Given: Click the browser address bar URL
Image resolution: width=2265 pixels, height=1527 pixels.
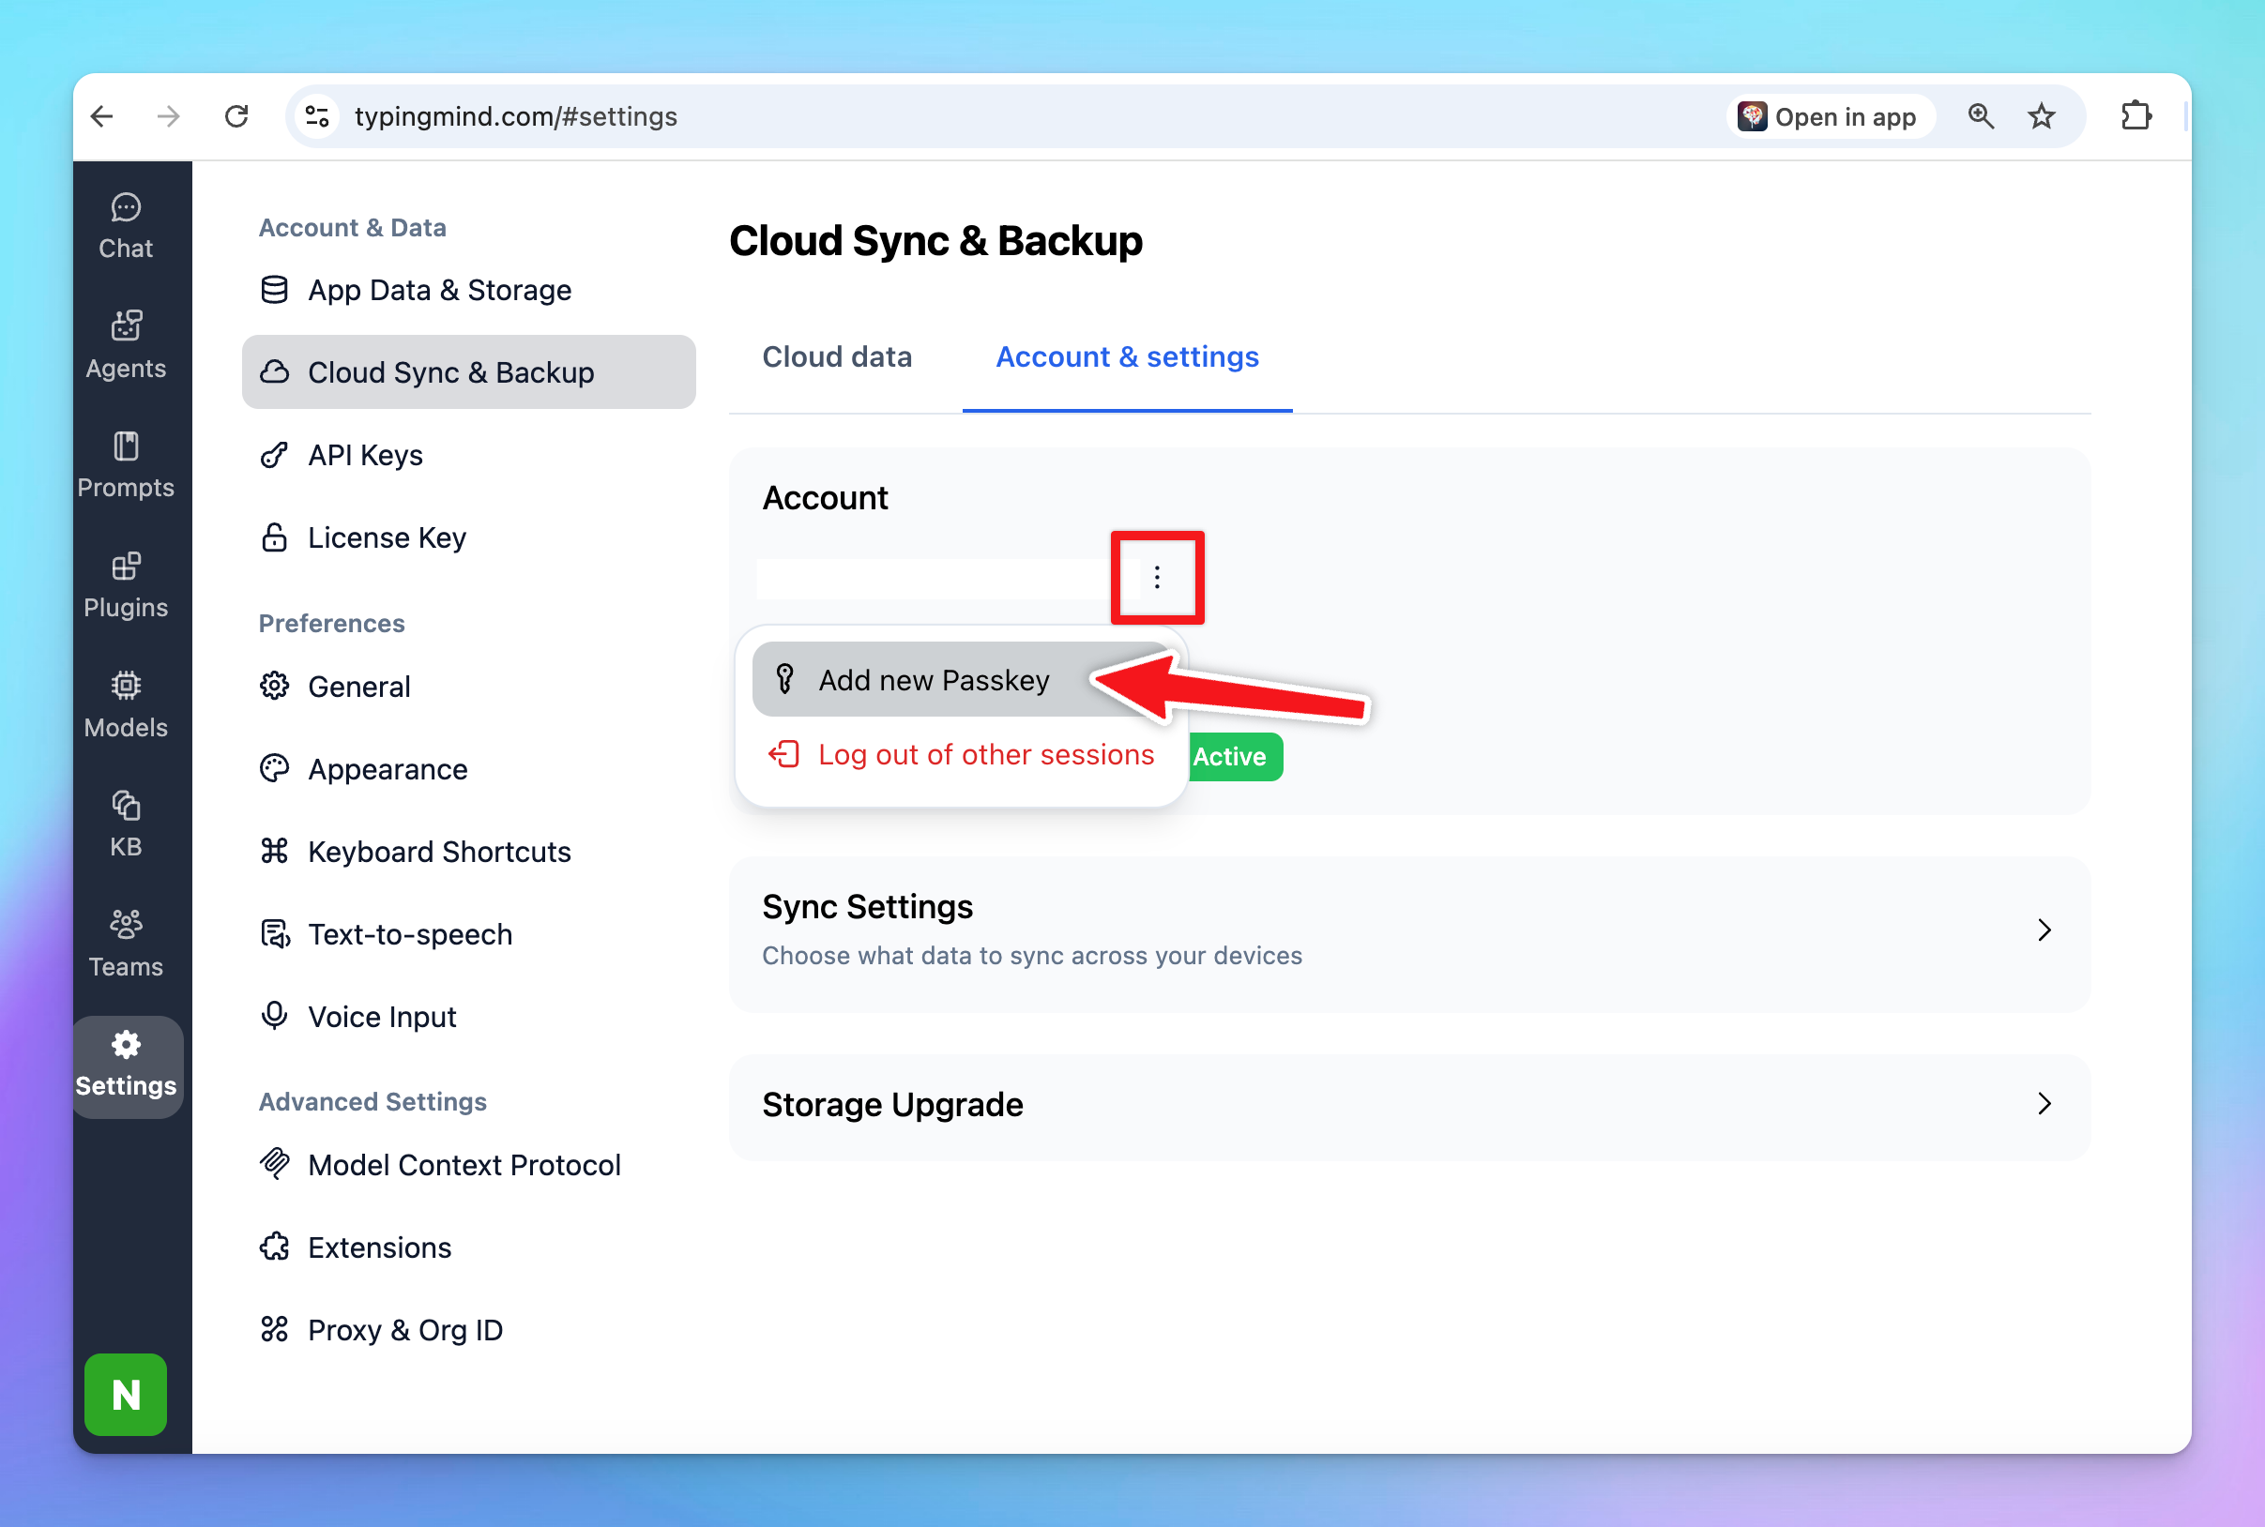Looking at the screenshot, I should tap(515, 117).
